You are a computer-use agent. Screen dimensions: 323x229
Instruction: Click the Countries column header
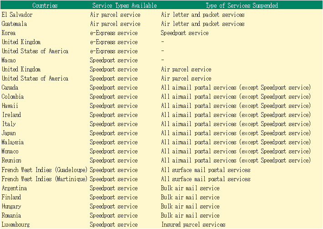(x=45, y=5)
